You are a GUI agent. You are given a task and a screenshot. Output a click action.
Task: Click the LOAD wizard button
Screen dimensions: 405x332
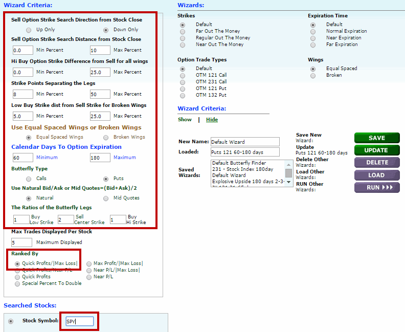[377, 175]
